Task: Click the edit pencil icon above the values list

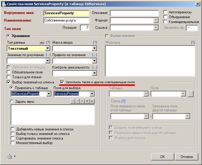Action: (x=78, y=101)
